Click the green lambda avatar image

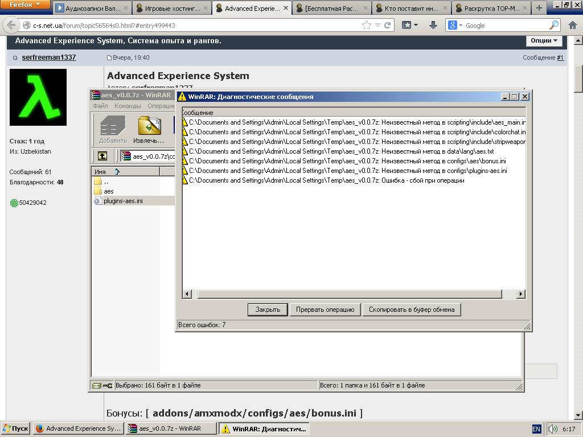pos(38,97)
